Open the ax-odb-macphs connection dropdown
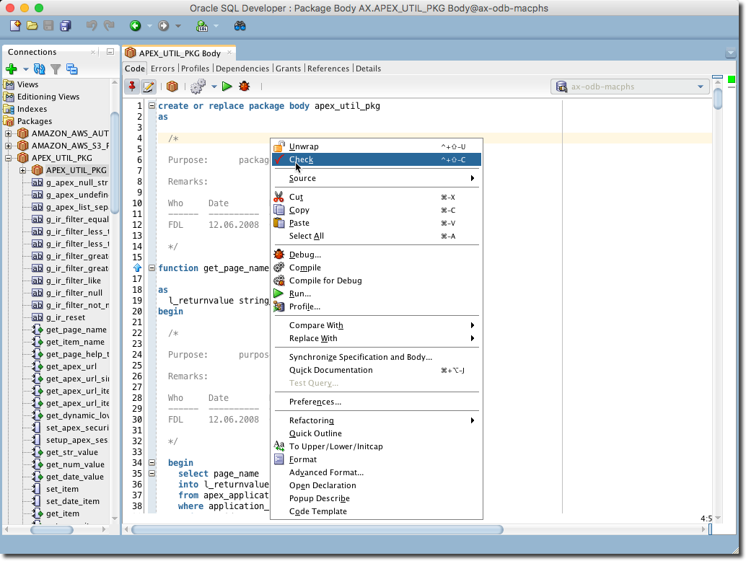Image resolution: width=746 pixels, height=561 pixels. (x=700, y=87)
